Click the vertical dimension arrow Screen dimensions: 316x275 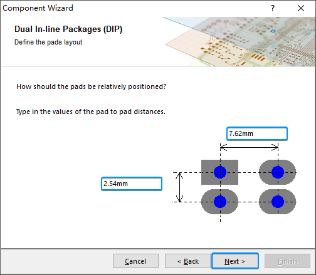(179, 187)
